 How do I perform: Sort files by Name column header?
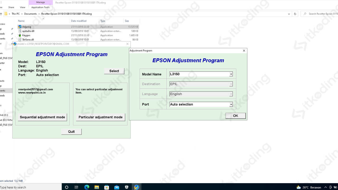tap(21, 21)
